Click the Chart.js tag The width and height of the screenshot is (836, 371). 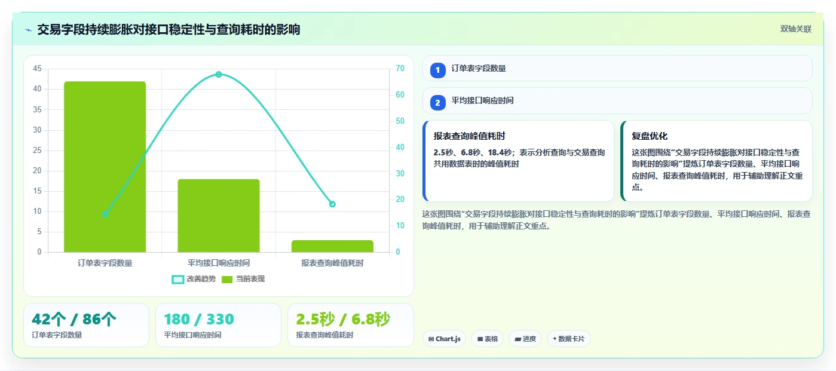click(x=444, y=339)
